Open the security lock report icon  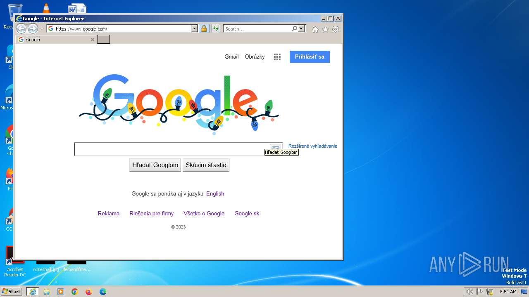(204, 29)
